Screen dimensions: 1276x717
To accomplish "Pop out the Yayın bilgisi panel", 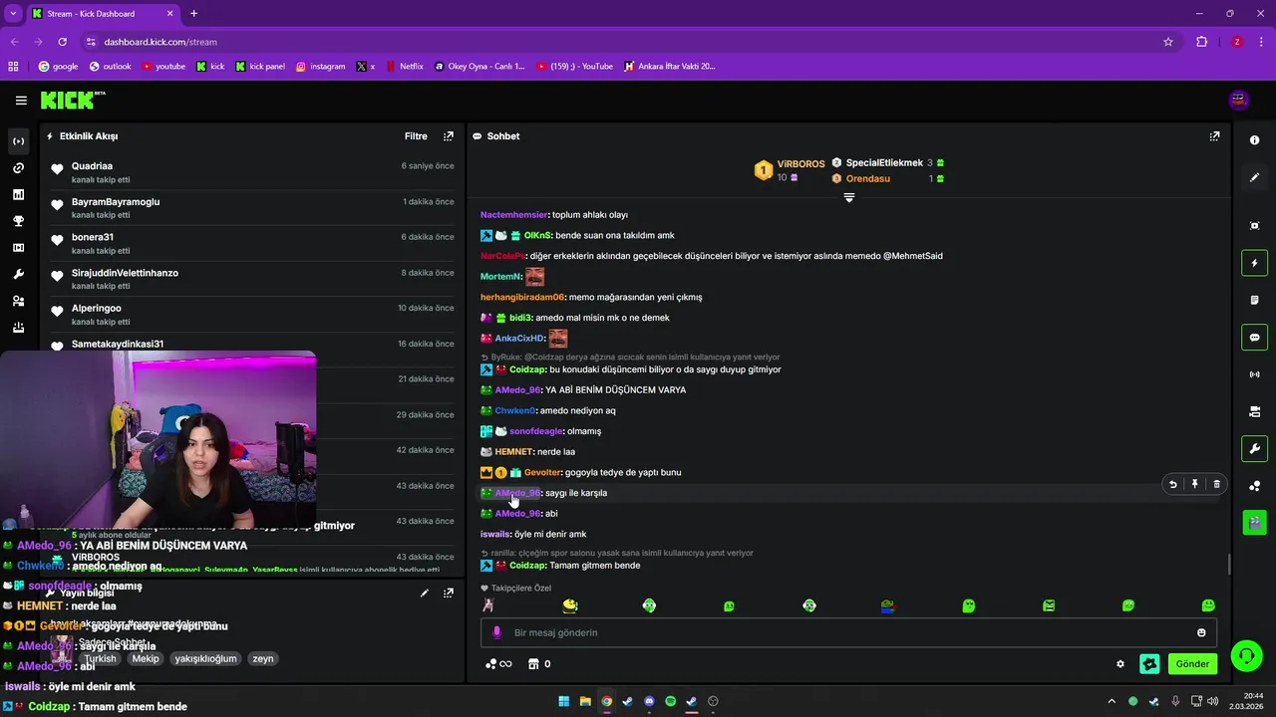I will coord(449,593).
